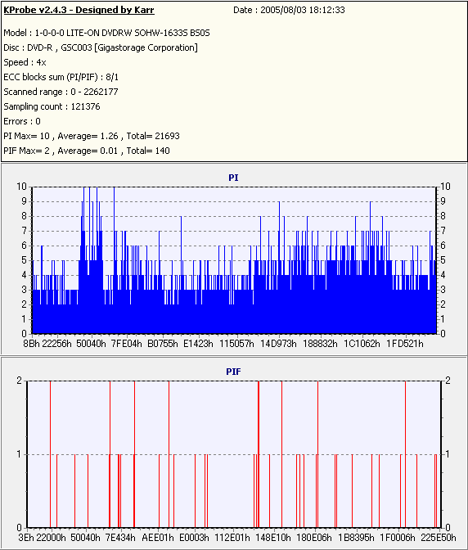Click the Errors count line
Viewport: 468px width, 550px height.
click(22, 121)
